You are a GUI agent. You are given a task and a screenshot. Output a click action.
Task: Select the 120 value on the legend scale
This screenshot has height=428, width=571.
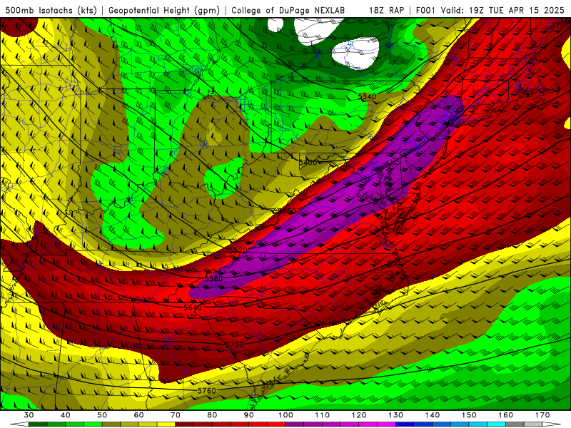[x=359, y=415]
